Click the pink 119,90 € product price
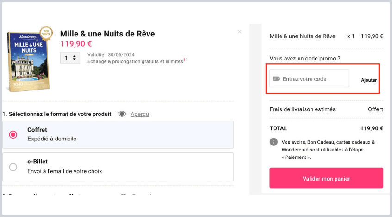 pyautogui.click(x=76, y=44)
